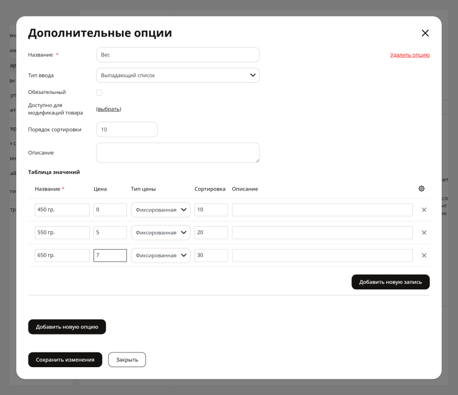Open the Тип ввода dropdown
This screenshot has width=458, height=395.
pyautogui.click(x=178, y=75)
